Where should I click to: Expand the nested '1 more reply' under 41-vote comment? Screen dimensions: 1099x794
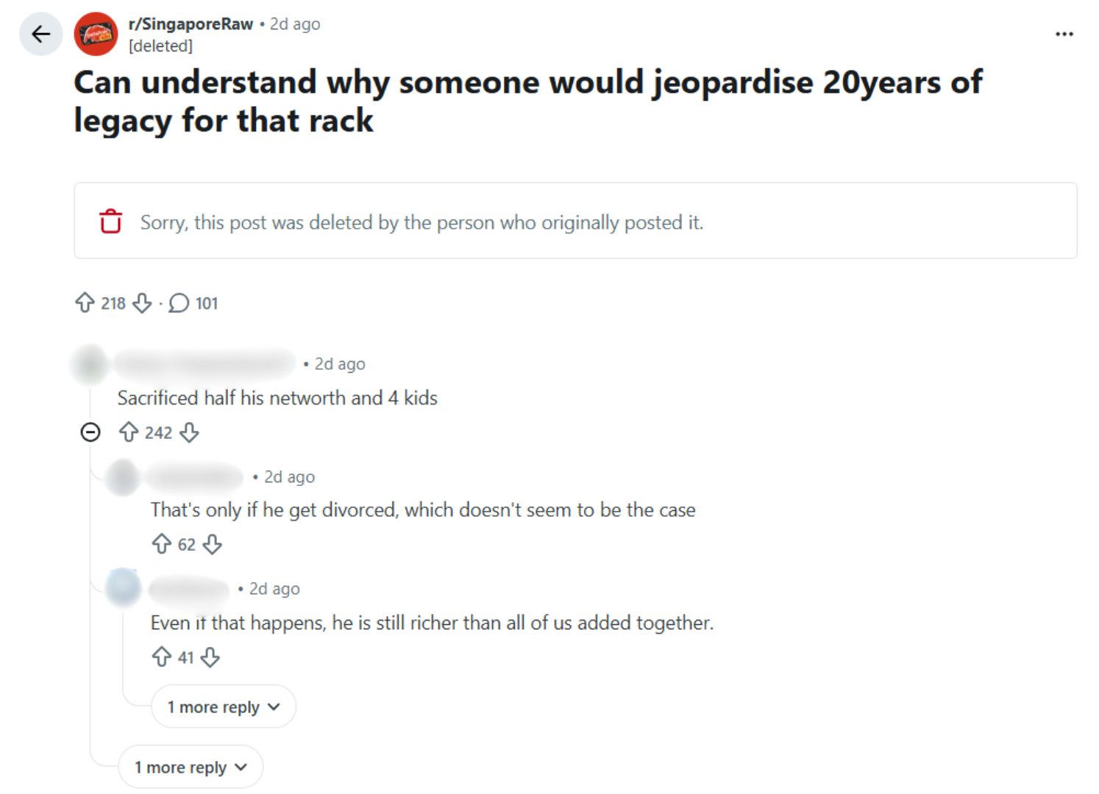coord(224,707)
